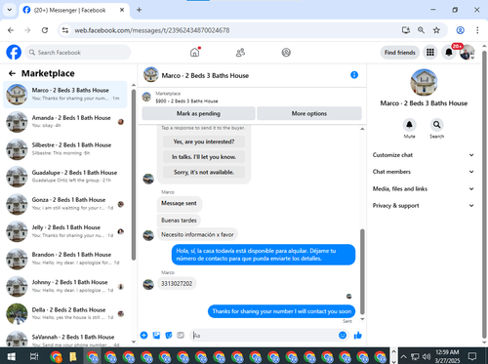Expand Chat members section
Image resolution: width=488 pixels, height=364 pixels.
[x=424, y=172]
